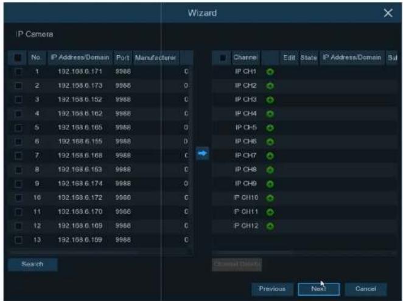Select all channels with the right header checkbox
The height and width of the screenshot is (301, 403).
[223, 58]
